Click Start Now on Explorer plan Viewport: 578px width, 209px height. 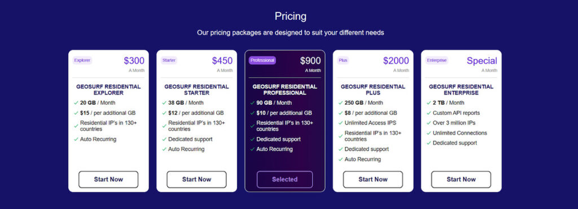[108, 180]
